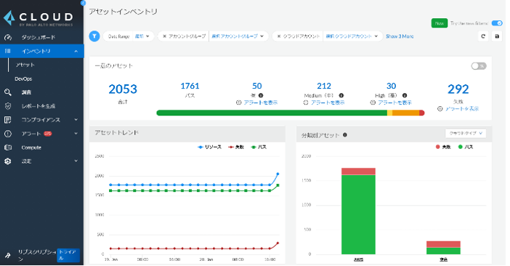
Task: Toggle the リソース series in trend legend
Action: click(x=209, y=147)
